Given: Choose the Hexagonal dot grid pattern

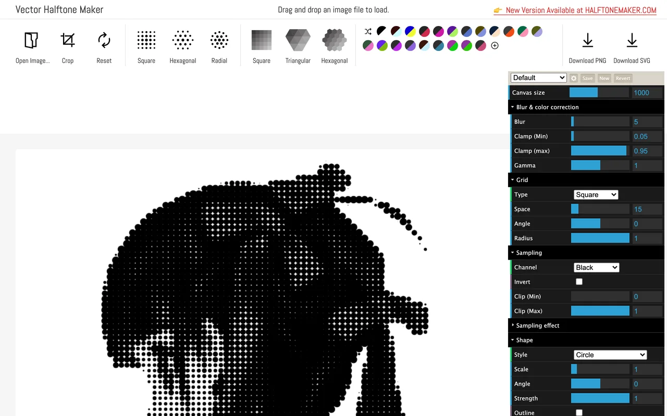Looking at the screenshot, I should point(183,47).
